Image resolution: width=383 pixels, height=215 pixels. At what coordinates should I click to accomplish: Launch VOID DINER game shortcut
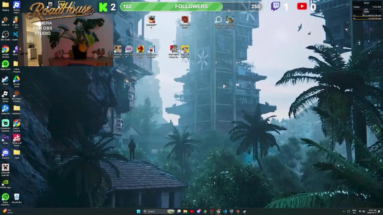pyautogui.click(x=174, y=52)
